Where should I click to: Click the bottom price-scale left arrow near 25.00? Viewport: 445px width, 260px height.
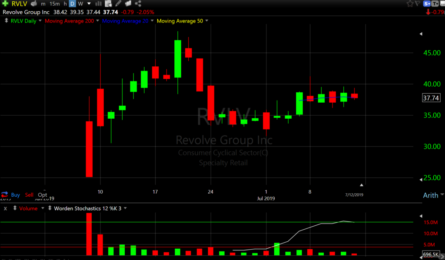pos(421,180)
